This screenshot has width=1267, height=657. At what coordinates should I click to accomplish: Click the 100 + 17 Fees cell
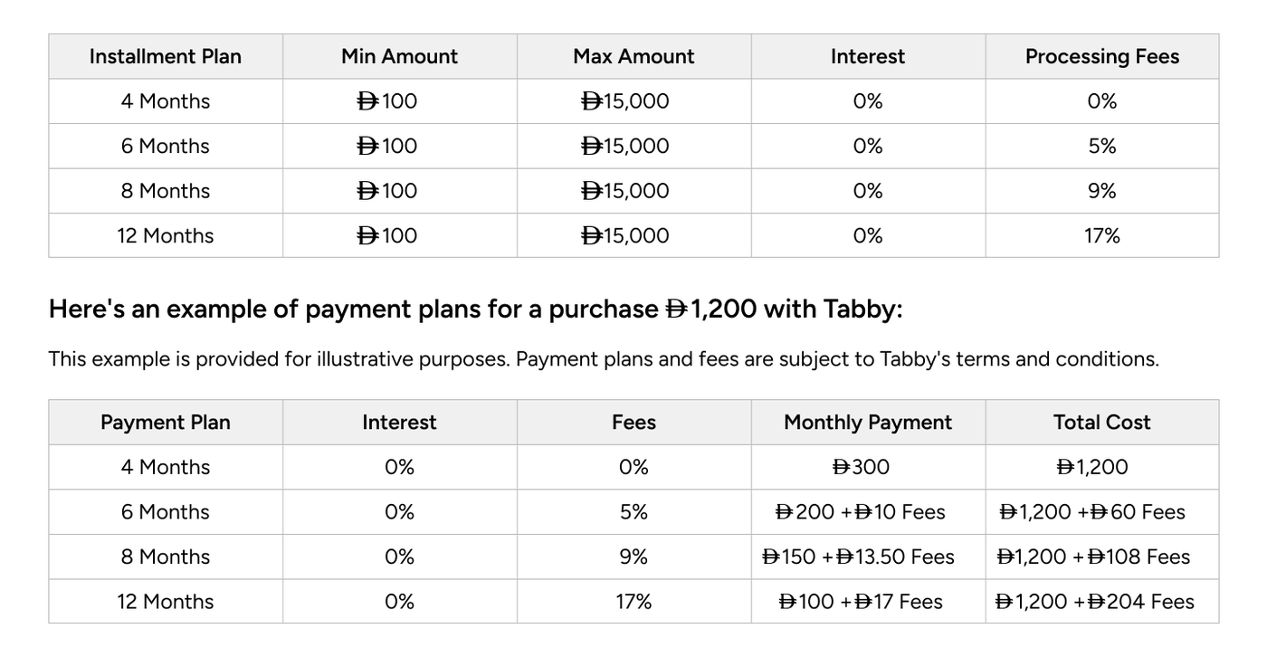pos(861,602)
